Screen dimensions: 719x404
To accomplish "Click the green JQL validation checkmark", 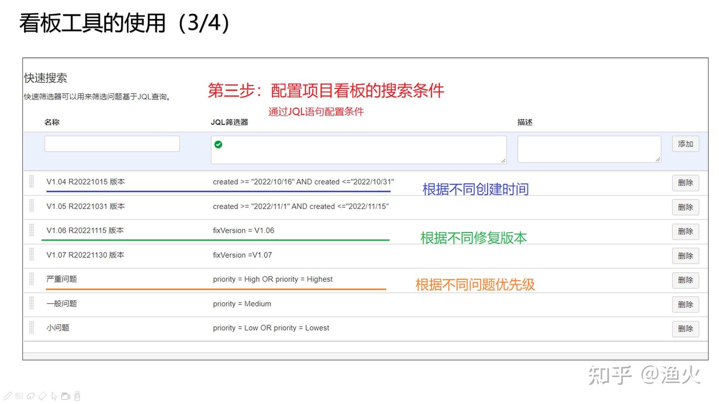I will (x=218, y=145).
